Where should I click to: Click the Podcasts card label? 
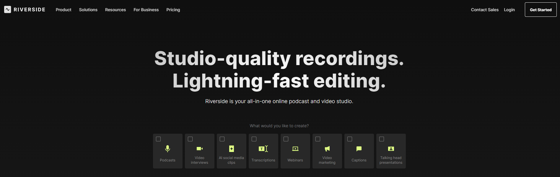click(167, 160)
